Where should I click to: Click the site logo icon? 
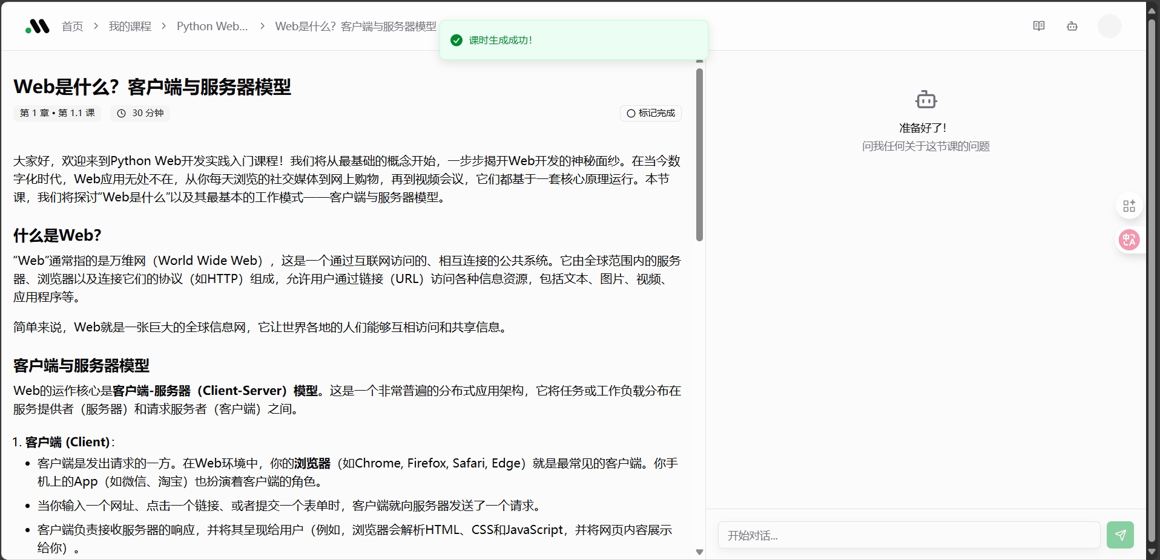[x=38, y=27]
